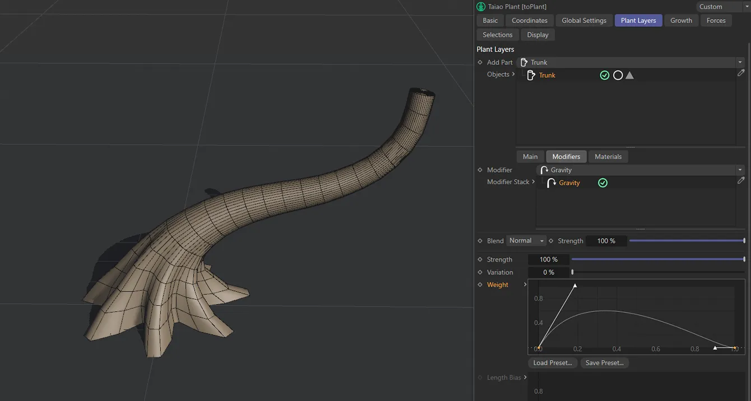This screenshot has height=401, width=751.
Task: Open the Add Part dropdown
Action: click(740, 62)
